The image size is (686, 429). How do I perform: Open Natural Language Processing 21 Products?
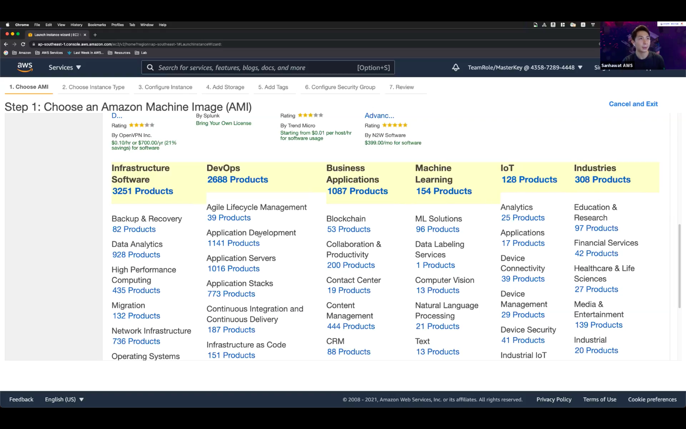tap(437, 326)
